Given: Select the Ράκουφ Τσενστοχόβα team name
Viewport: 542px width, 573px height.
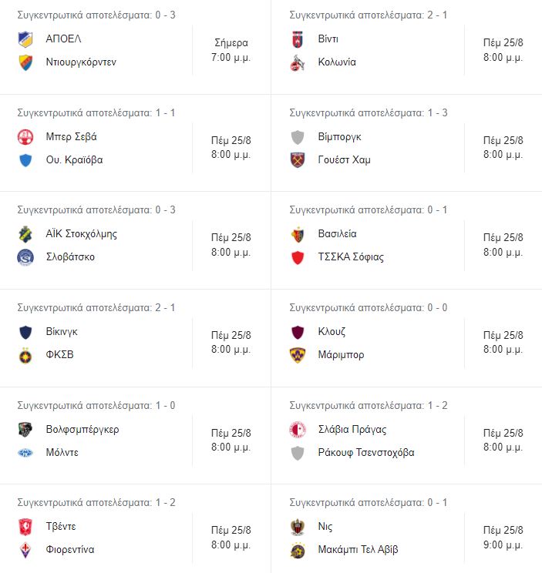Looking at the screenshot, I should point(366,452).
